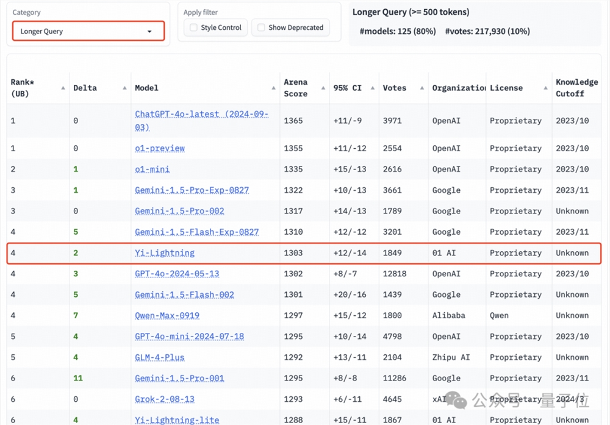Enable the Show Deprecated checkbox

coord(261,27)
